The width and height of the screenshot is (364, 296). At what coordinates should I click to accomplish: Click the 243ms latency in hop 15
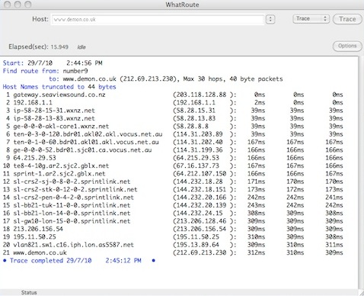pos(256,205)
